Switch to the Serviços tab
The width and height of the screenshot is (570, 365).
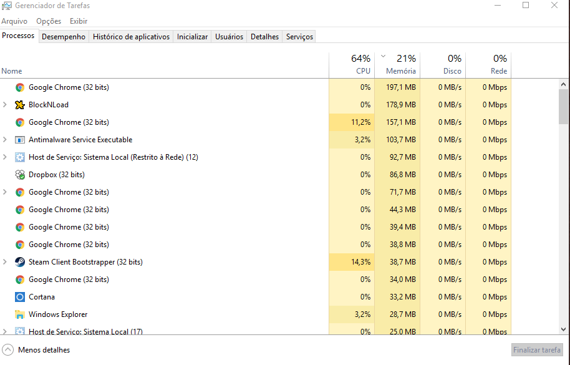tap(299, 37)
